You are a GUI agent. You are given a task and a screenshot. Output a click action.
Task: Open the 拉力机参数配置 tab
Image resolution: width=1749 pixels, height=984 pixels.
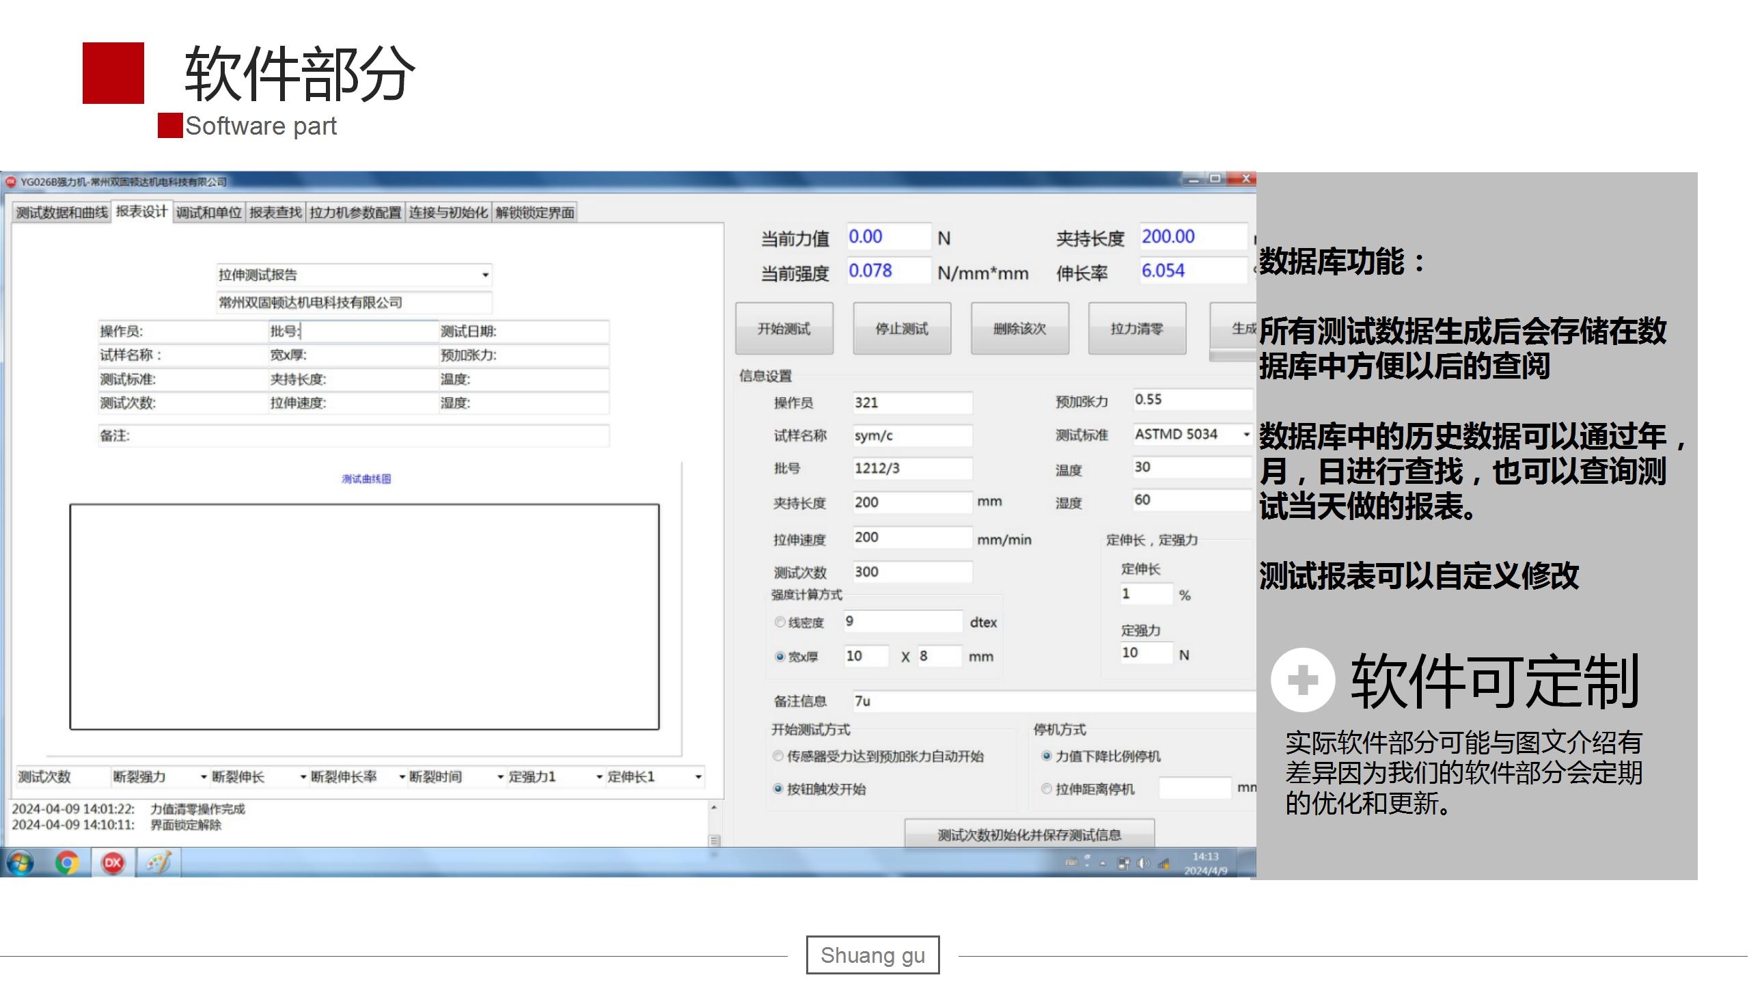(x=355, y=213)
